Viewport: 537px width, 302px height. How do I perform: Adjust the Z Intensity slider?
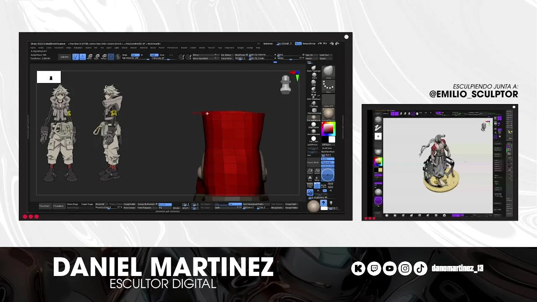coord(164,58)
